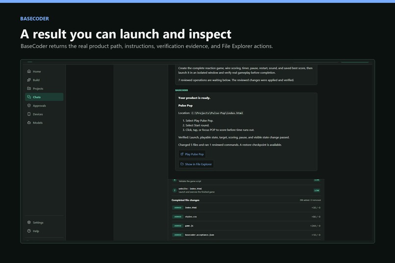Launch game with Play Pulse Pop button

pos(192,154)
